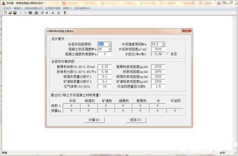Click the question mark help icon
The width and height of the screenshot is (238, 156).
pyautogui.click(x=65, y=13)
